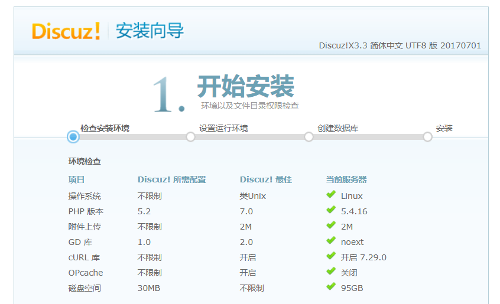
Task: Select the 设置运行环境 step circle
Action: pyautogui.click(x=191, y=137)
